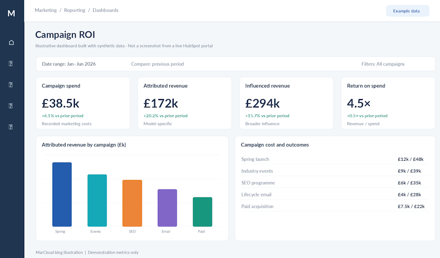The height and width of the screenshot is (258, 440).
Task: Select the SEO programme row label
Action: 258,183
